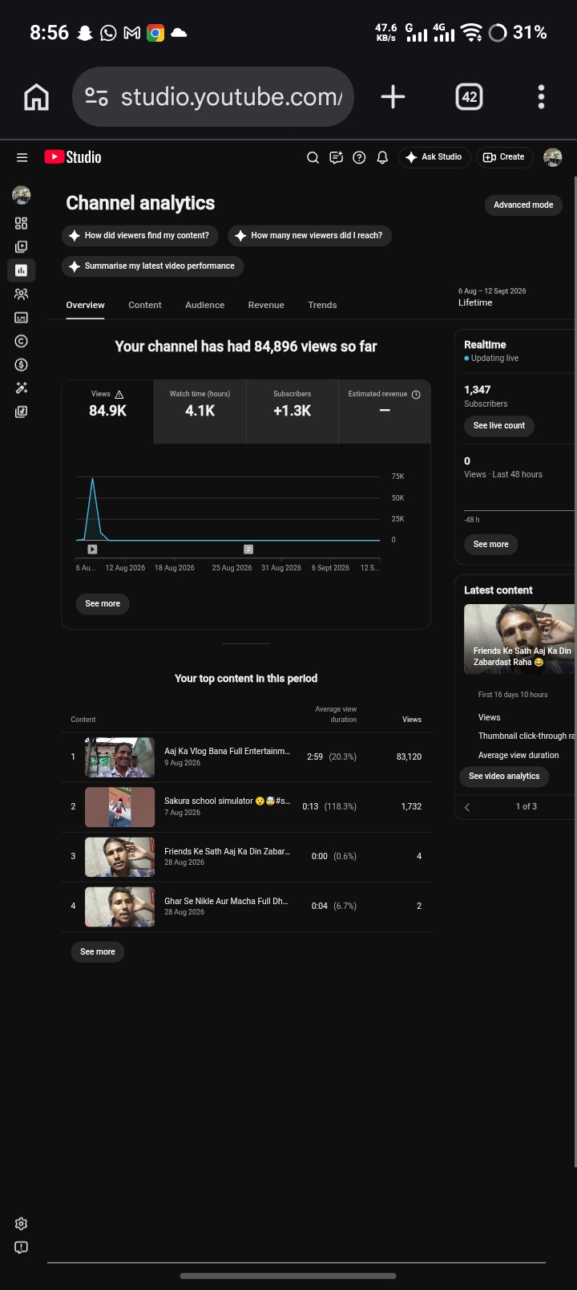The image size is (577, 1290).
Task: Click 'Summarise my latest video performance' chip
Action: 152,266
